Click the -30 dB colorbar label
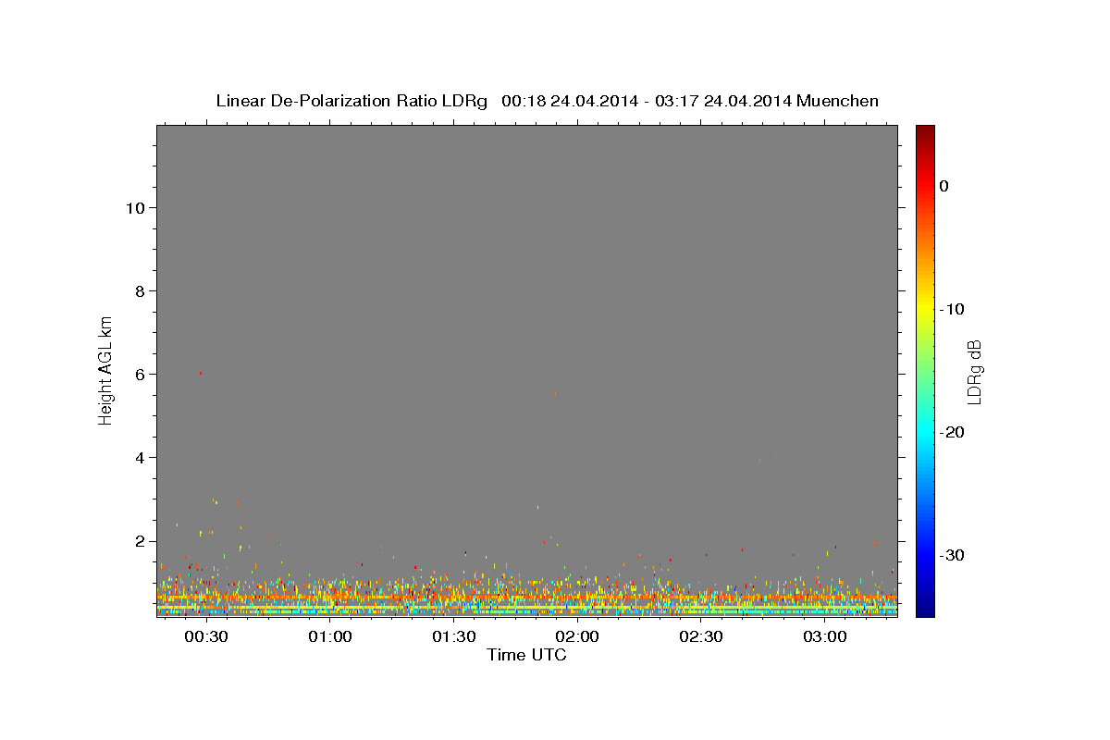Viewport: 1110px width, 740px height. pos(953,555)
